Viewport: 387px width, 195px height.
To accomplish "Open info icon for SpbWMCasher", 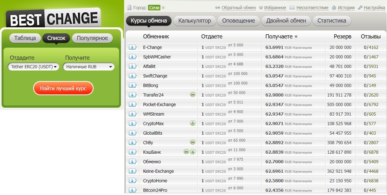I will coord(132,57).
